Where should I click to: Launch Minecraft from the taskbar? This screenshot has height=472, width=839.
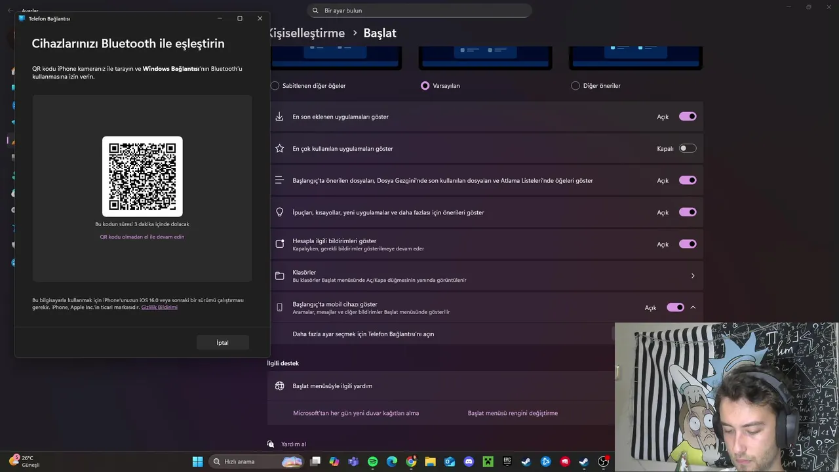488,462
